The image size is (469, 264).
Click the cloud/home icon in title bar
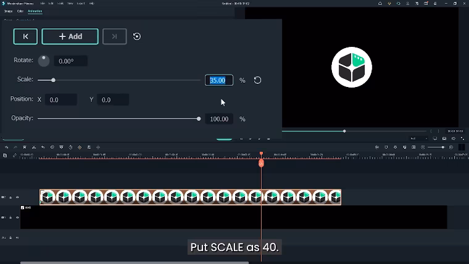tap(380, 4)
